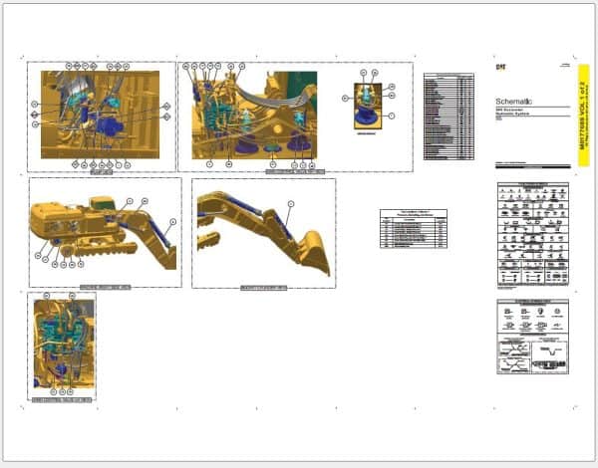
Task: Click the CAT logo on the title block
Action: [x=500, y=67]
